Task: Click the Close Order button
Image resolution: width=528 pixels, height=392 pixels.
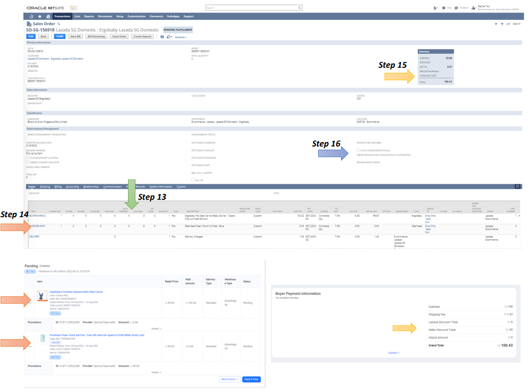Action: pyautogui.click(x=119, y=37)
